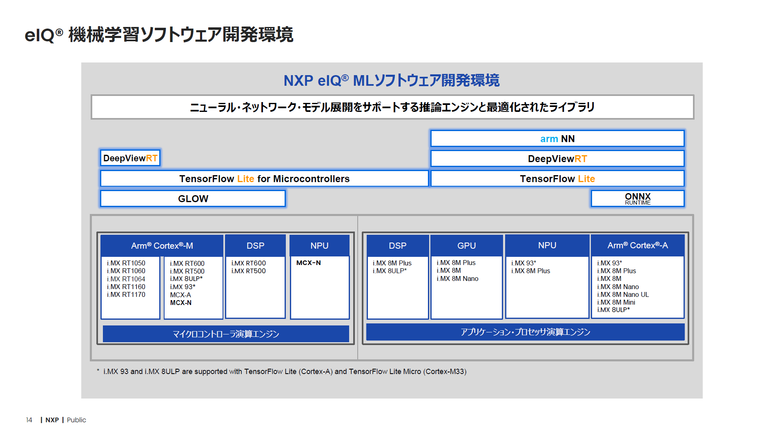Click i.MX RT1160 entry
Screen dimensions: 784x441
(x=126, y=287)
